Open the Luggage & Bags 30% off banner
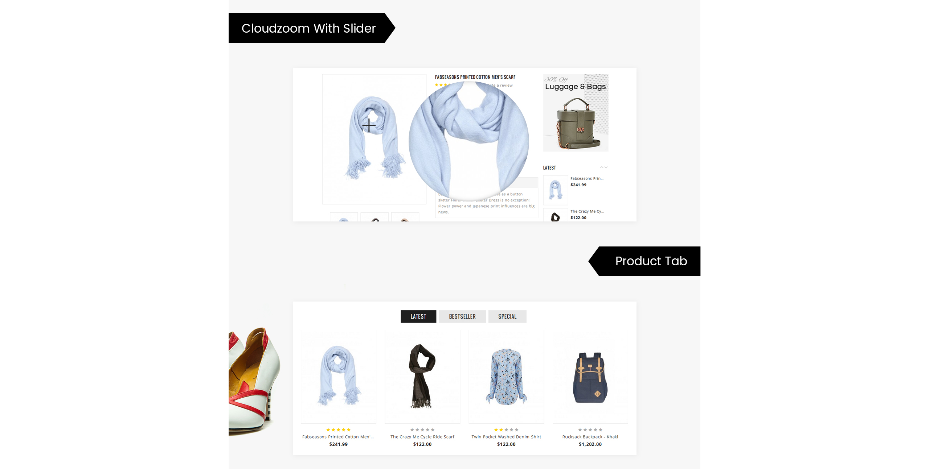The width and height of the screenshot is (929, 469). [x=576, y=113]
